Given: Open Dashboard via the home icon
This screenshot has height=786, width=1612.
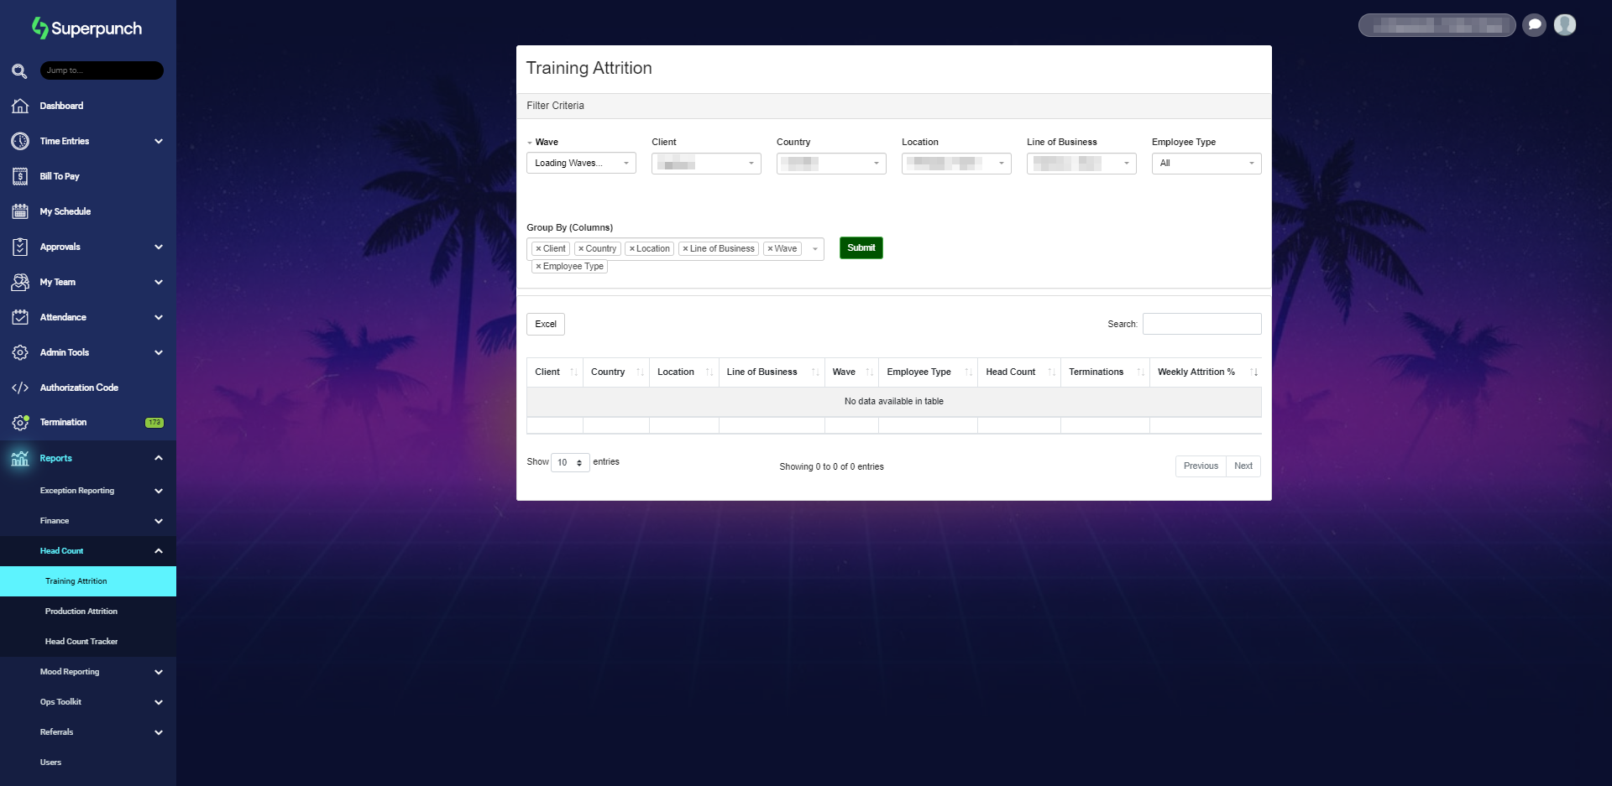Looking at the screenshot, I should (20, 106).
